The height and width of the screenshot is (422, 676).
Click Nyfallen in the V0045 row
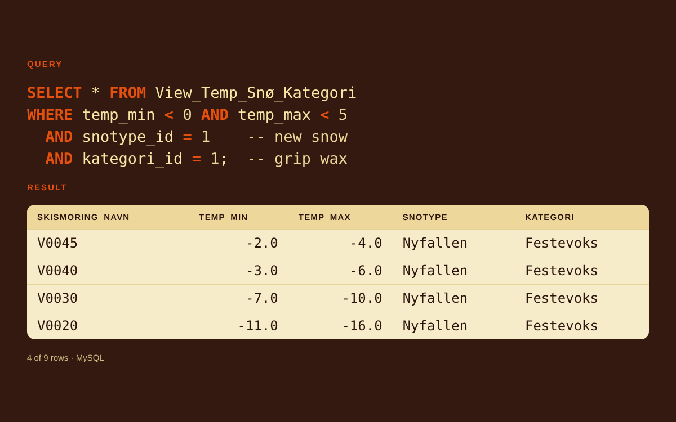click(x=435, y=243)
